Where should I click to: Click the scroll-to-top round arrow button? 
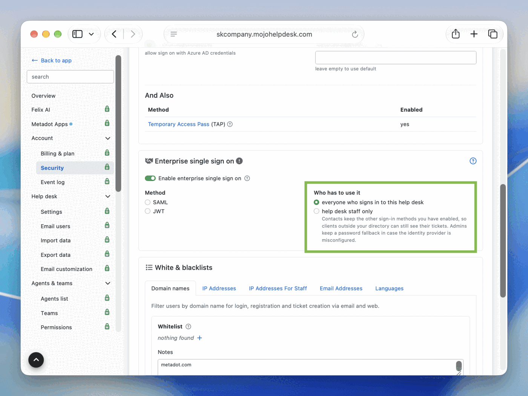pyautogui.click(x=36, y=360)
